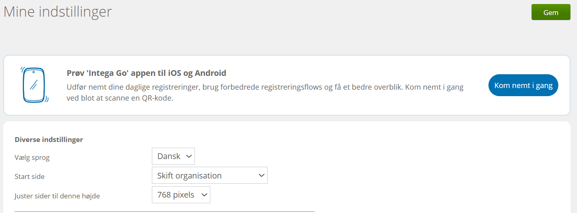Click the 'Start side' label

click(x=30, y=176)
